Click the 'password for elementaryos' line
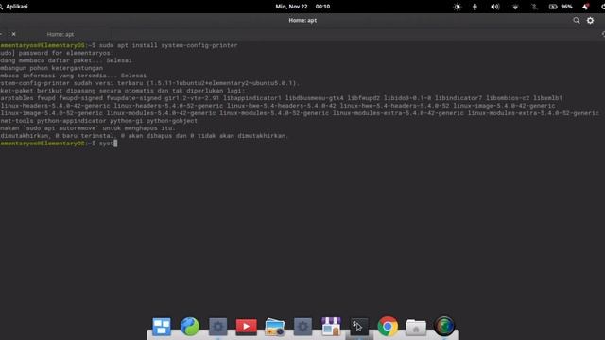 pyautogui.click(x=57, y=53)
